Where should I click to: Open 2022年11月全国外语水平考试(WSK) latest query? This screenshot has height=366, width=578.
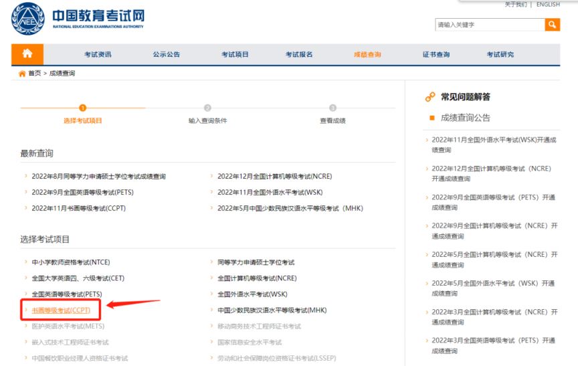coord(270,193)
